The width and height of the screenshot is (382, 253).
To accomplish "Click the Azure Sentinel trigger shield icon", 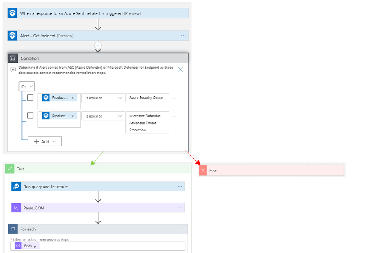I will 12,13.
